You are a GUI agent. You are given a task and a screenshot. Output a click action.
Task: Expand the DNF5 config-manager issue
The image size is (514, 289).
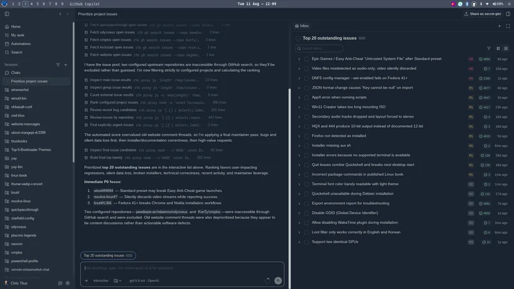pyautogui.click(x=299, y=78)
